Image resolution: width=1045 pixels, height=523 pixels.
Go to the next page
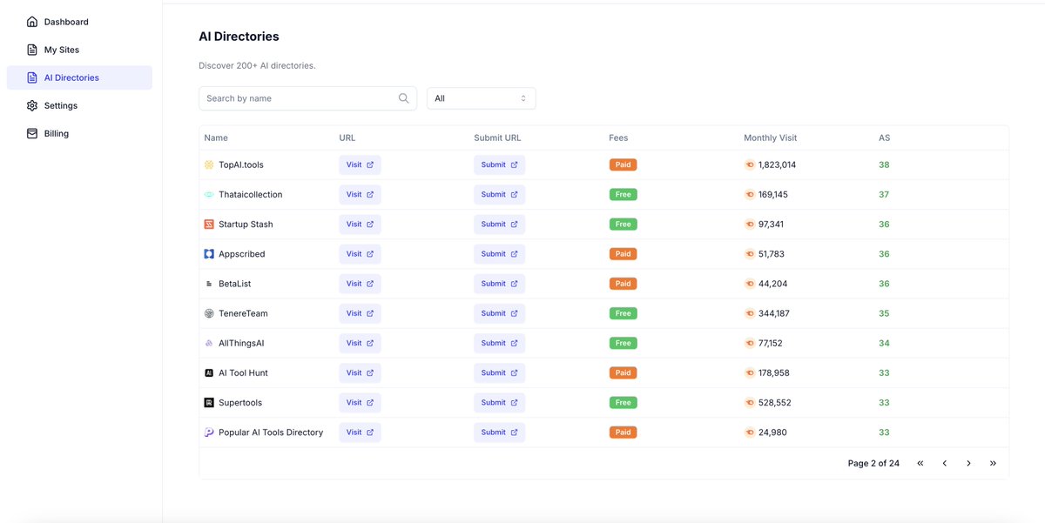click(968, 463)
